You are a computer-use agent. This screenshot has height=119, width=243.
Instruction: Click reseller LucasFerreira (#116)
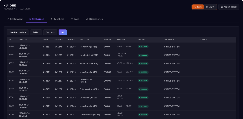pyautogui.click(x=90, y=115)
